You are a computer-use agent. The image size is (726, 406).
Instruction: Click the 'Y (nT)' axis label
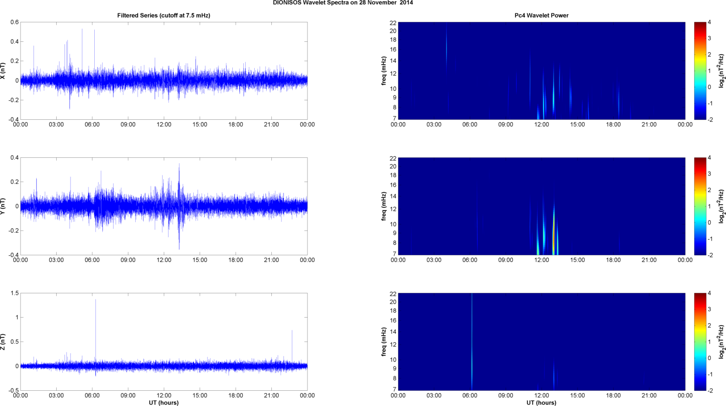tap(3, 206)
